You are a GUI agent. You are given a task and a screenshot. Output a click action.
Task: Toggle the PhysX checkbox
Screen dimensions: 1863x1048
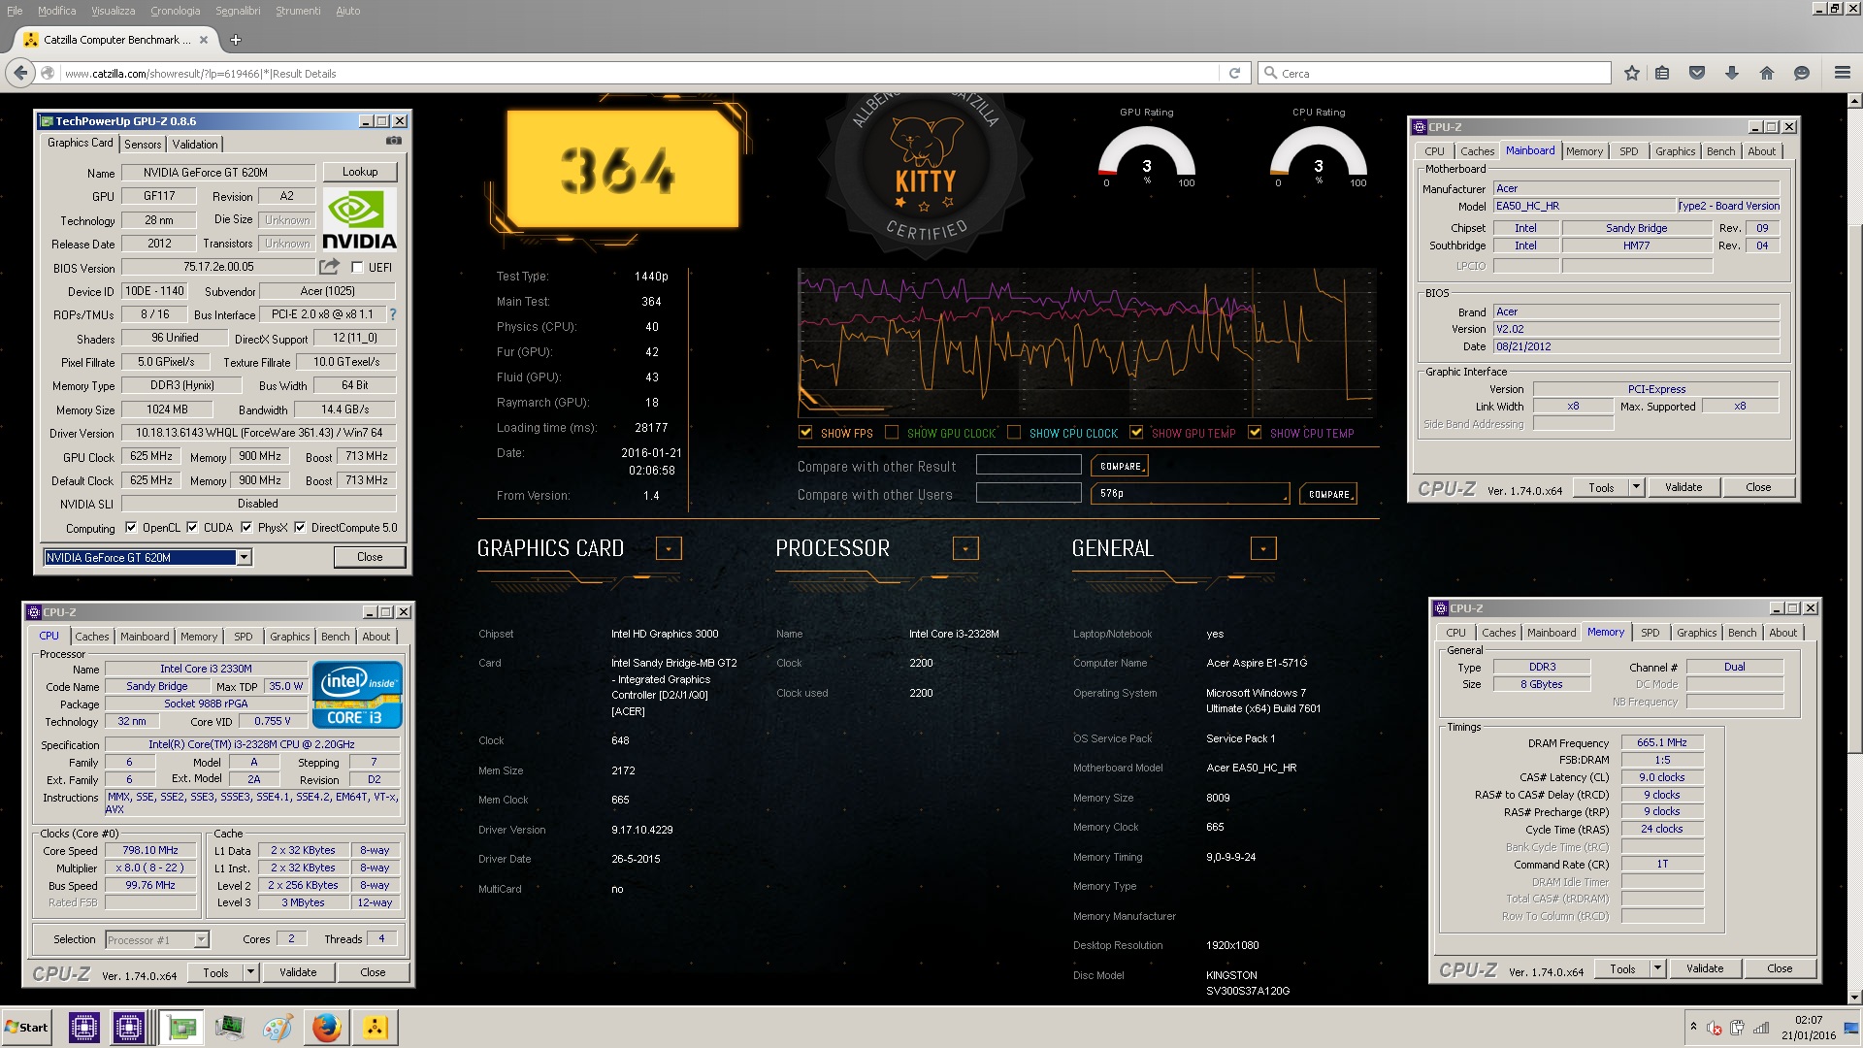point(246,528)
